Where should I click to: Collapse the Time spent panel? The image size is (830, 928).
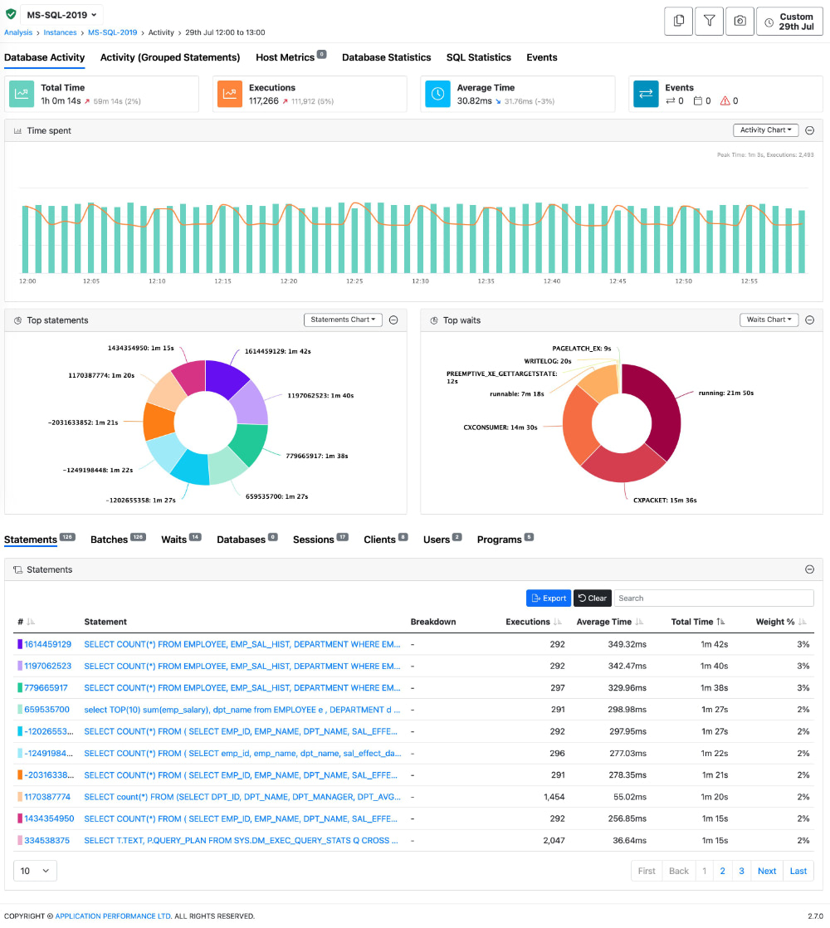point(809,130)
